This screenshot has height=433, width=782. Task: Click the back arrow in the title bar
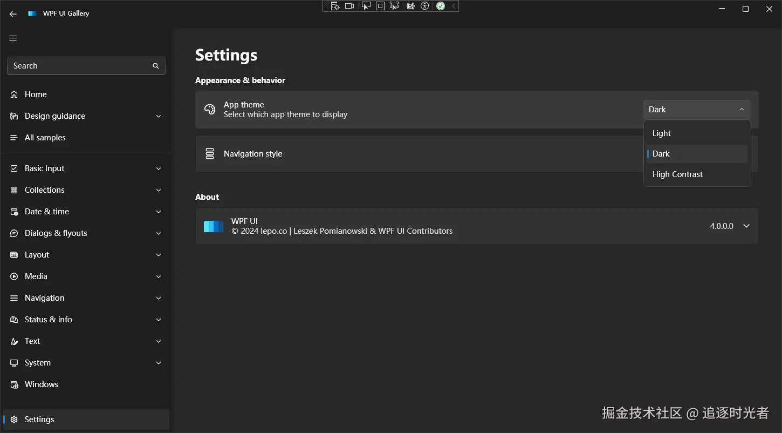(x=13, y=14)
